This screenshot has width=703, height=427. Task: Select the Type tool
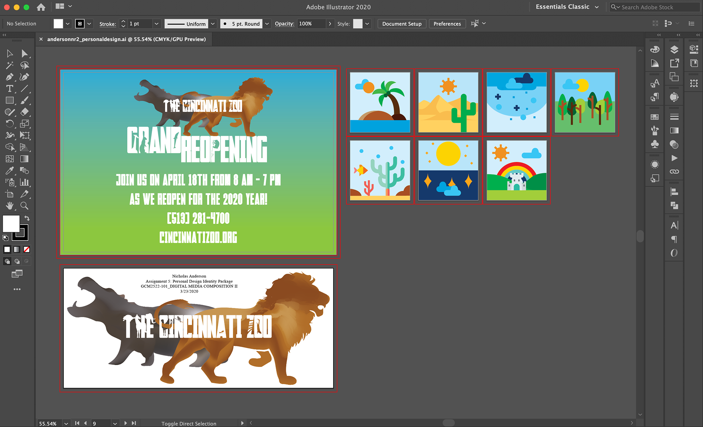pos(10,89)
